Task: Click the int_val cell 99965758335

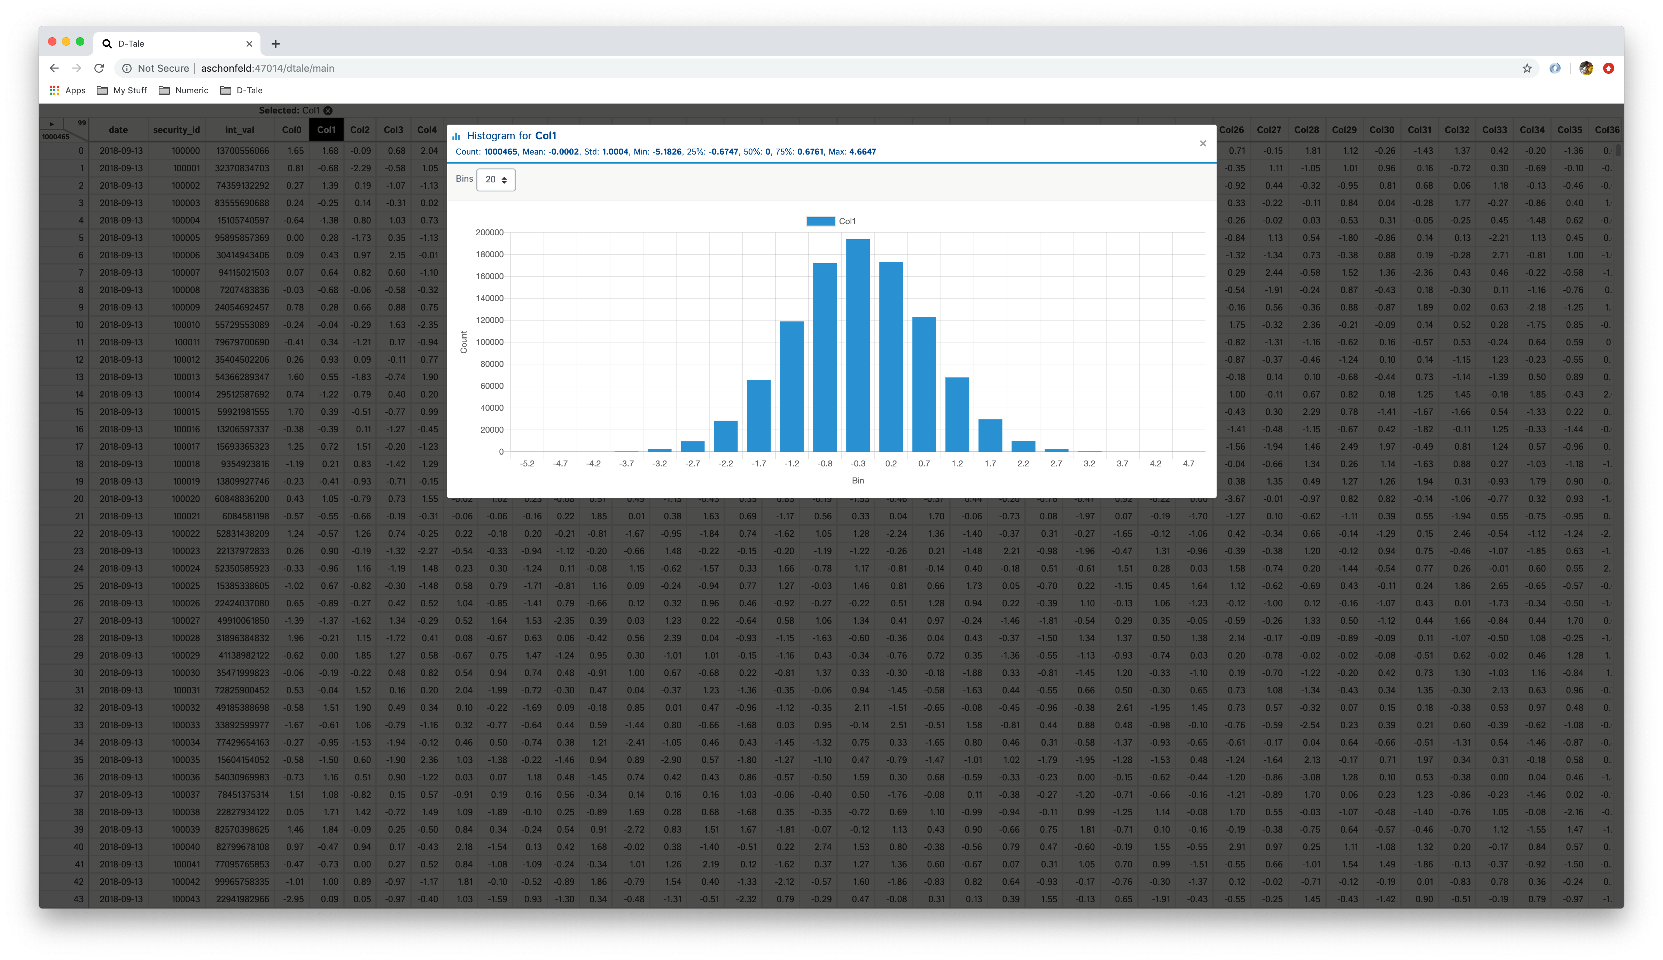Action: point(239,882)
